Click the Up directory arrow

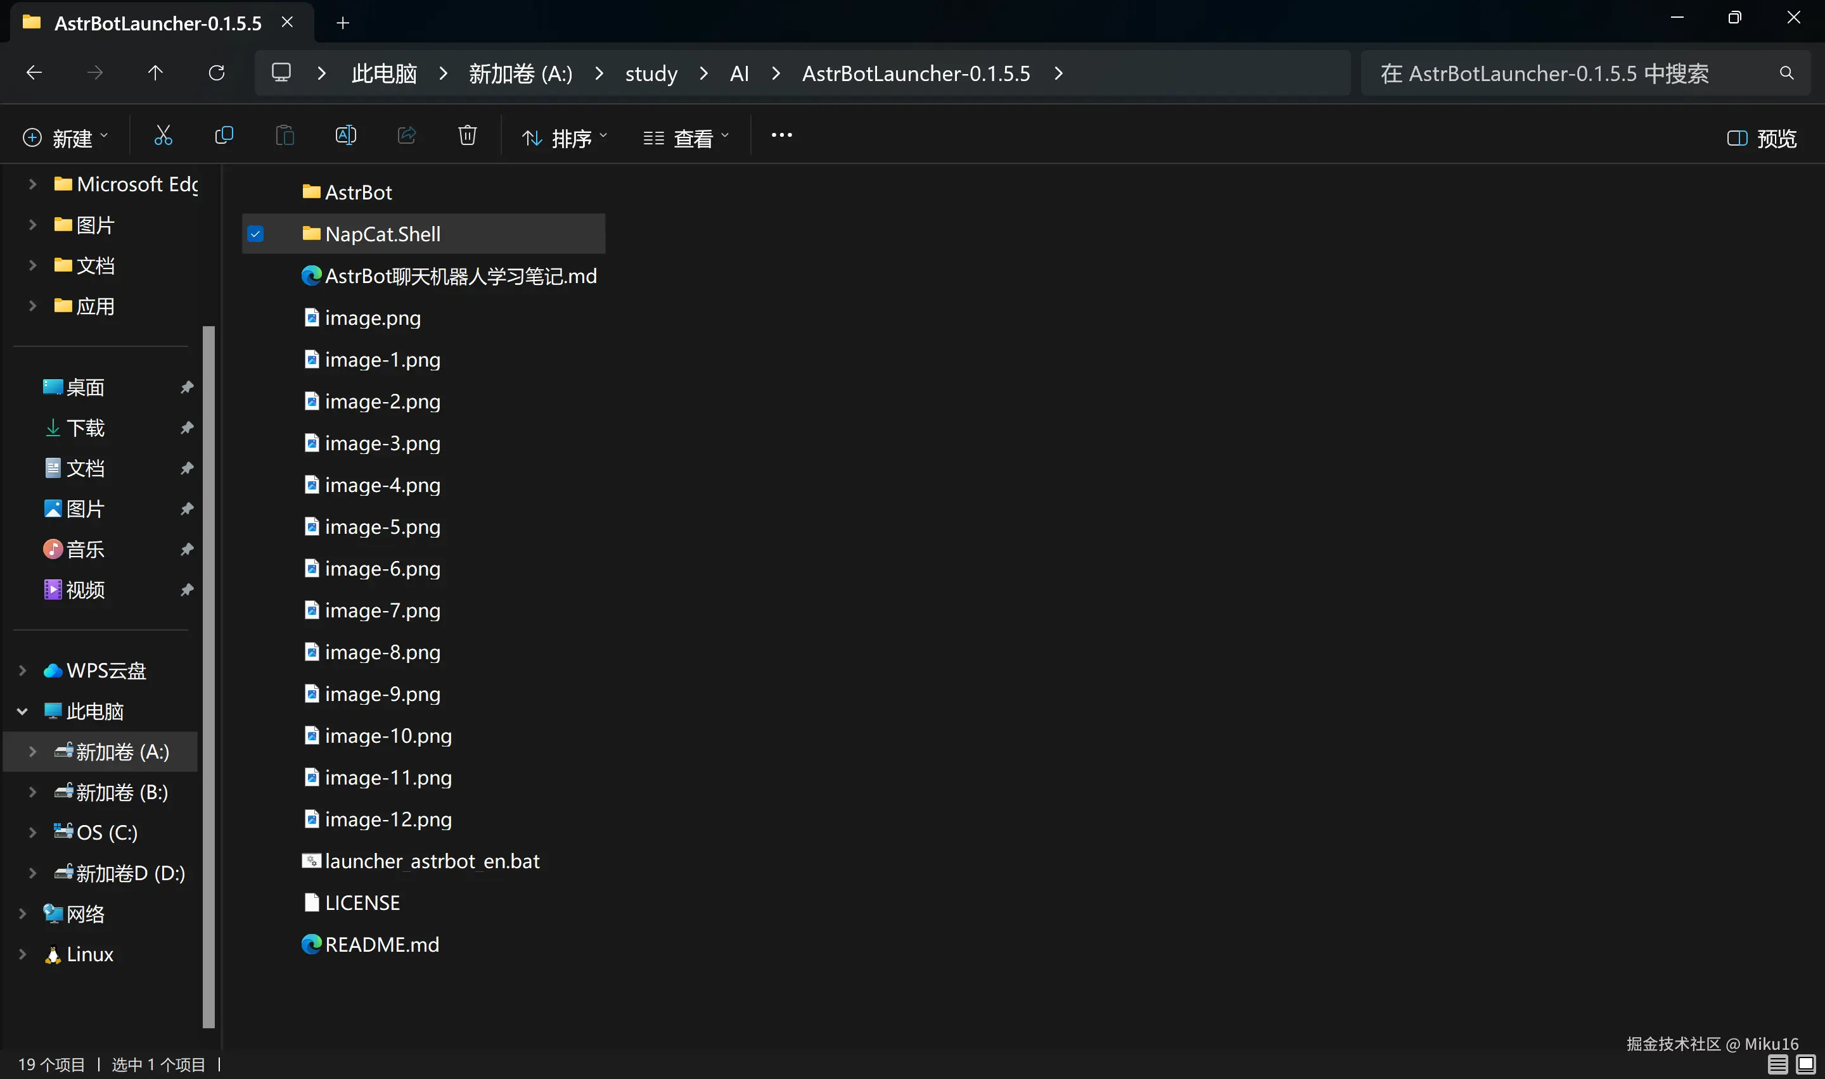[x=155, y=73]
